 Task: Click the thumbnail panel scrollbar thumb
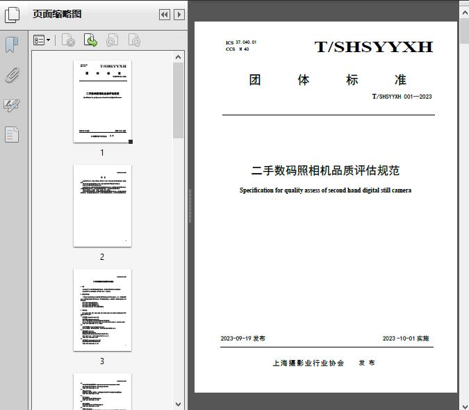pyautogui.click(x=179, y=100)
